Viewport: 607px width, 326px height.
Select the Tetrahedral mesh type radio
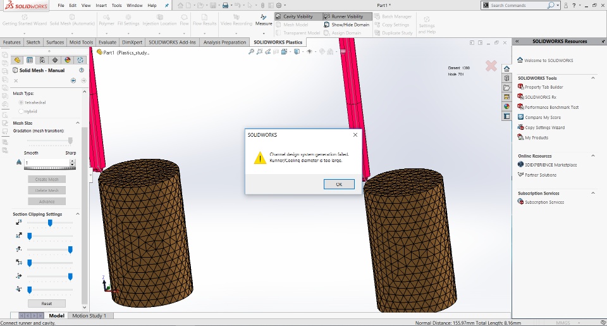(21, 103)
